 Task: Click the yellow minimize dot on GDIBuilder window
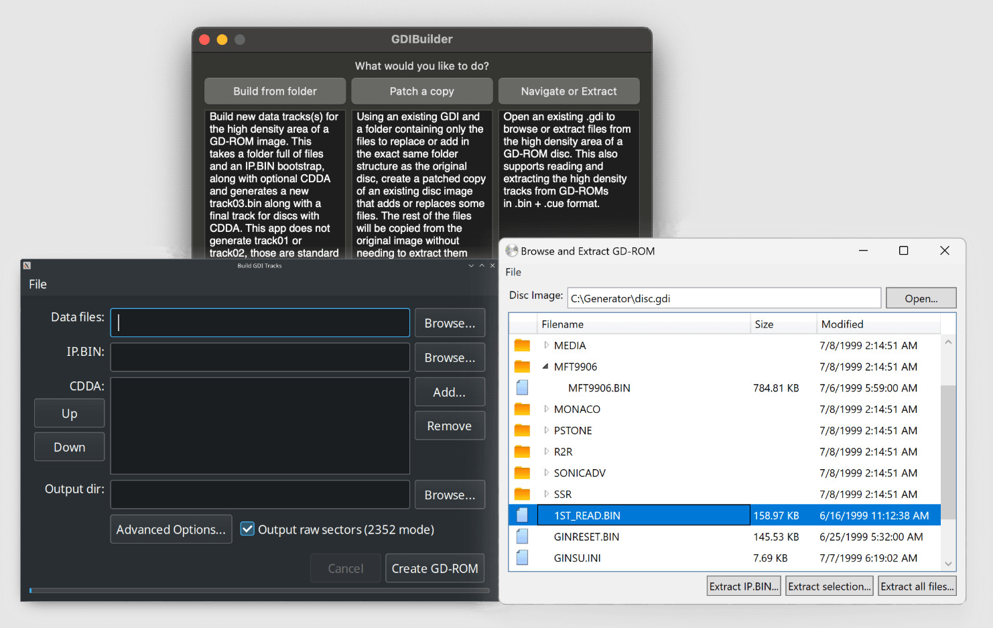(x=222, y=40)
